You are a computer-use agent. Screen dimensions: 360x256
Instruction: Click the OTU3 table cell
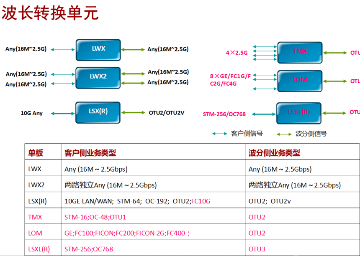tap(257, 248)
